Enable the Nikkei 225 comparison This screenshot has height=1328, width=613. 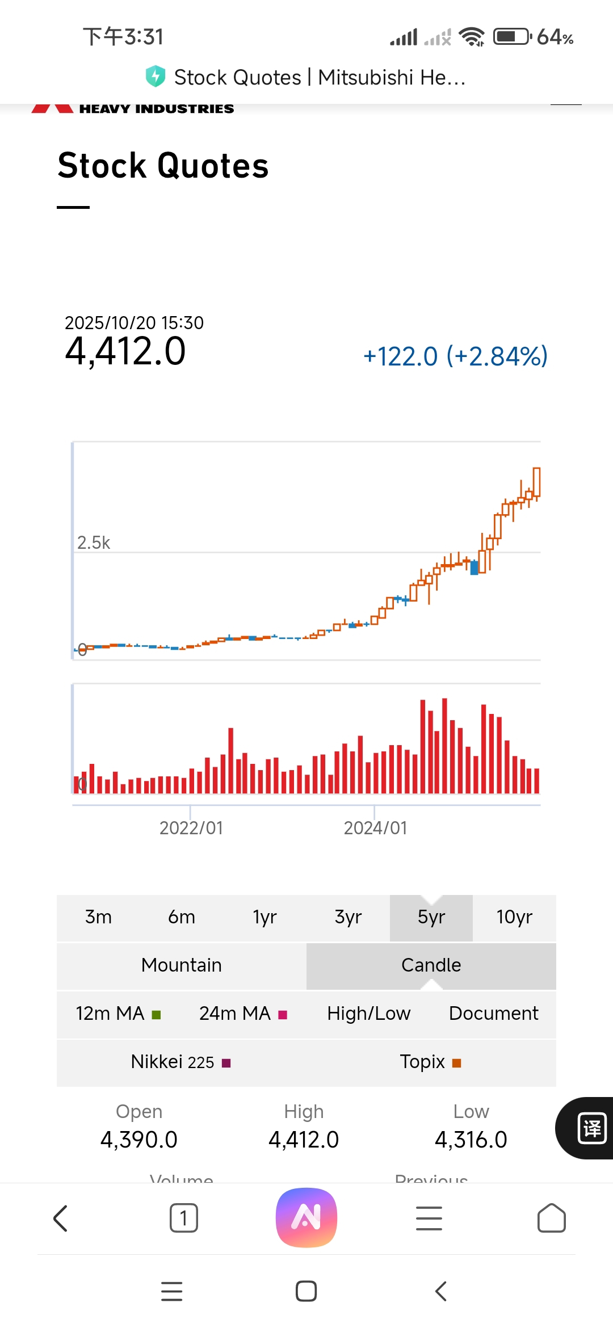point(181,1062)
